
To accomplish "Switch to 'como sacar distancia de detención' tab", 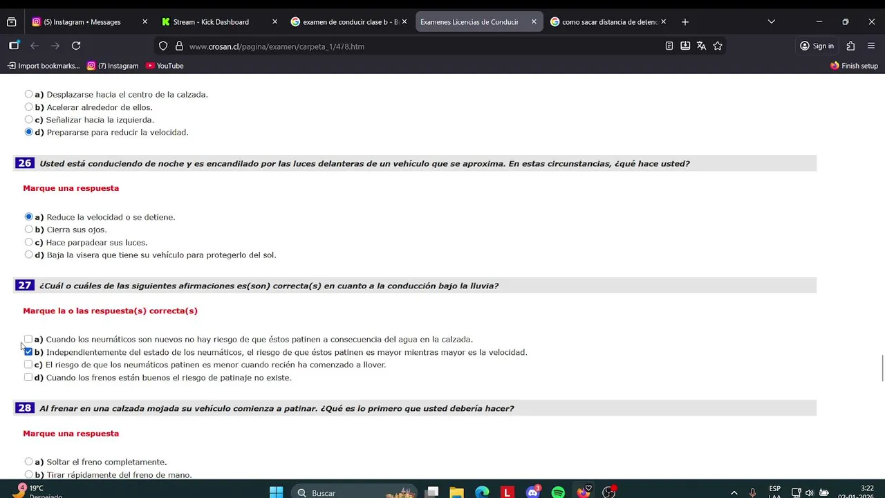I will pos(610,22).
